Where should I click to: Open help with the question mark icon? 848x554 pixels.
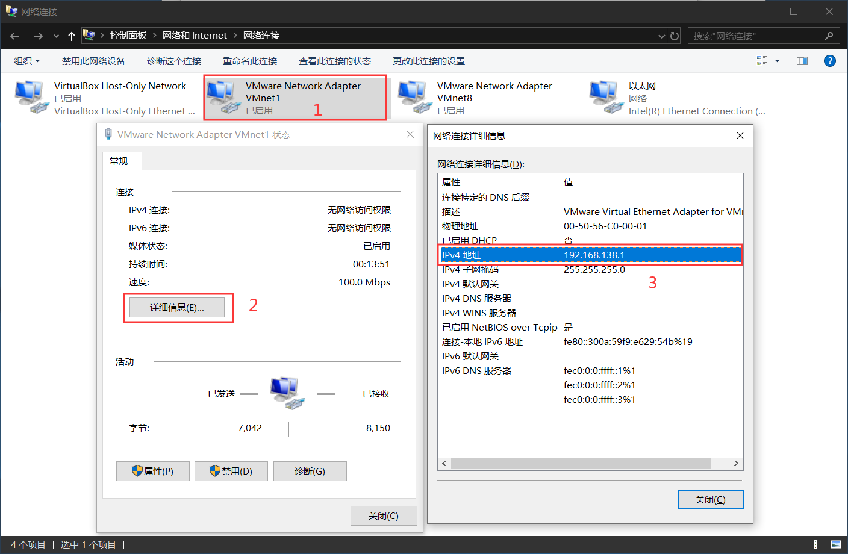click(x=829, y=61)
